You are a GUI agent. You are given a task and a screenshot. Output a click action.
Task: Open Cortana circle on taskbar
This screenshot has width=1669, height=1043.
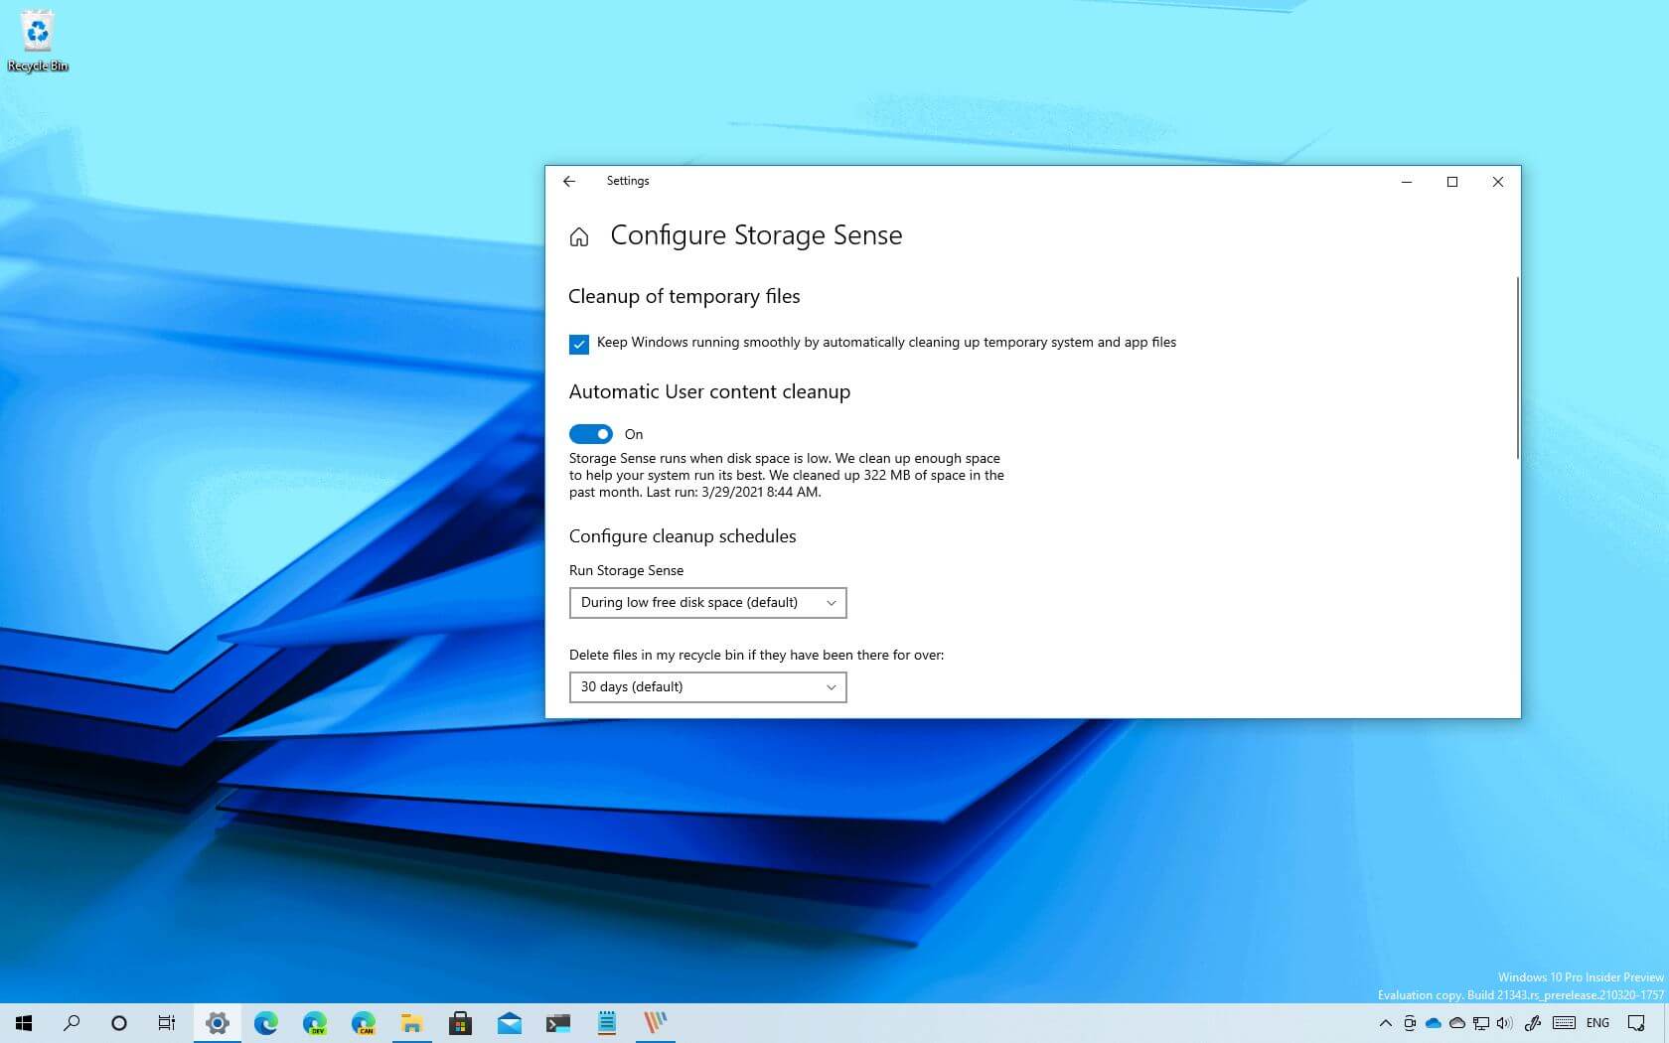coord(119,1023)
